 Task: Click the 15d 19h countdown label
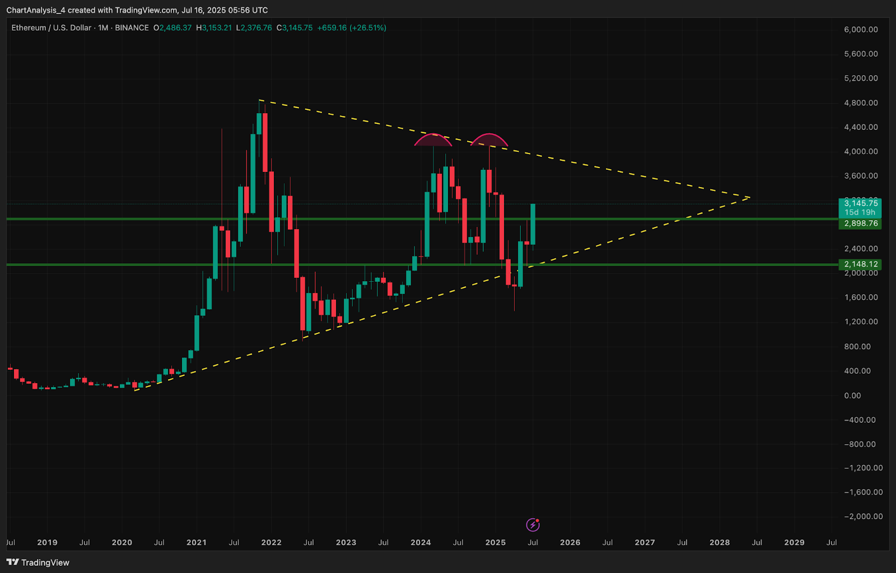pos(860,213)
